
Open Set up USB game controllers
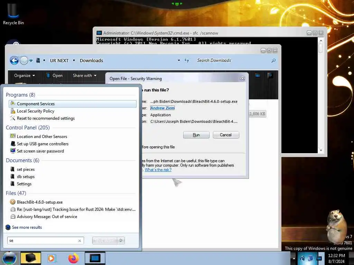tap(73, 144)
